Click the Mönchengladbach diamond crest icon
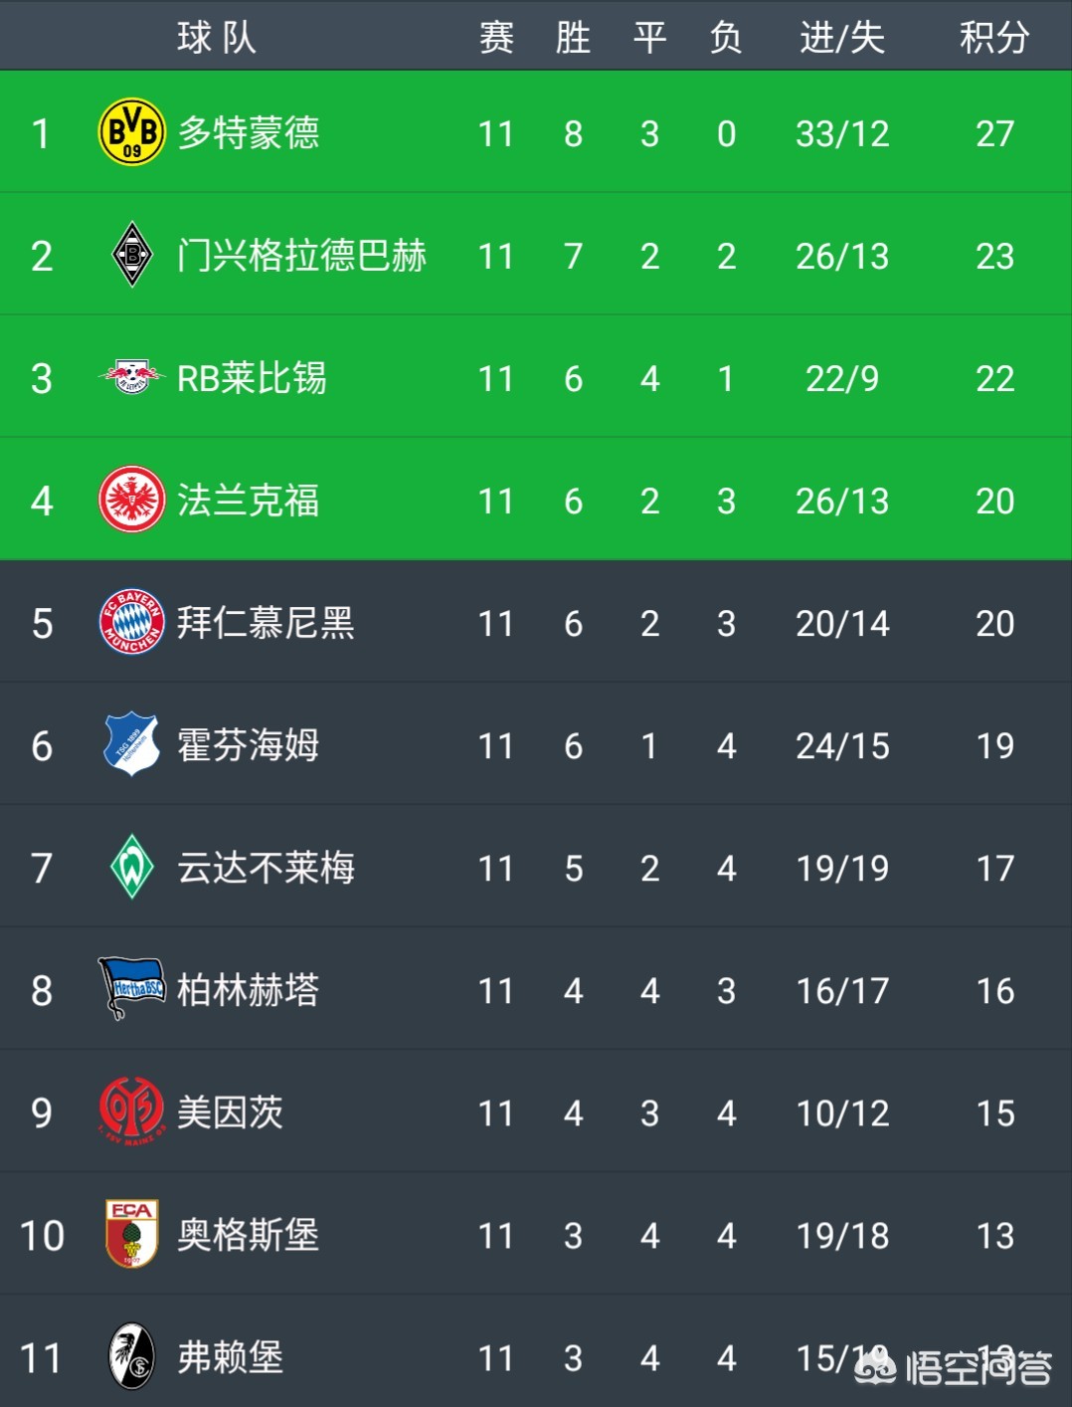 click(132, 255)
